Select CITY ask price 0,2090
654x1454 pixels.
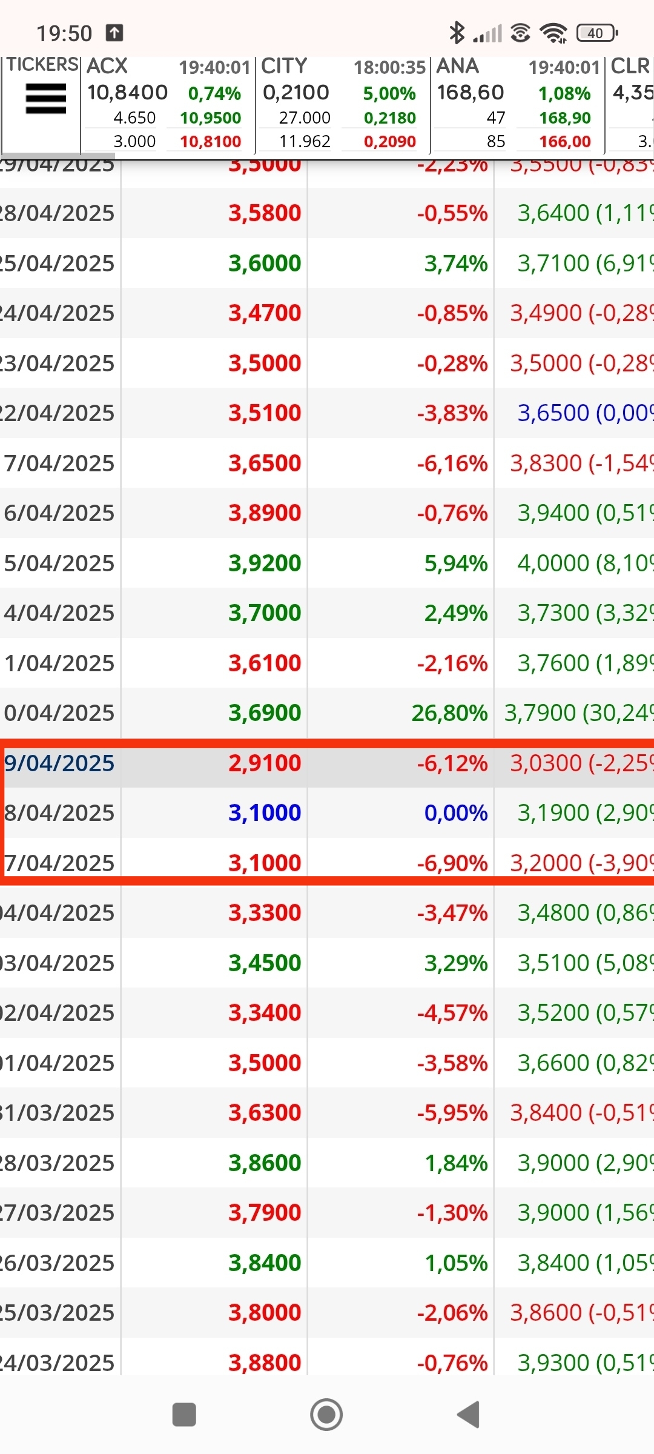(390, 141)
